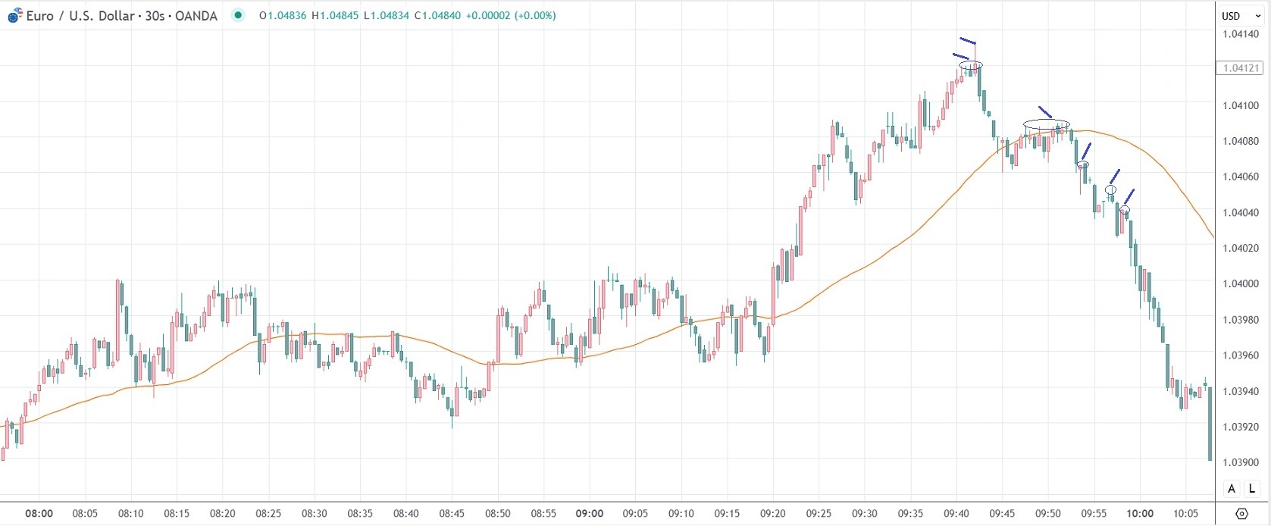1271x526 pixels.
Task: Click the 1.04100 price scale label
Action: [x=1241, y=105]
